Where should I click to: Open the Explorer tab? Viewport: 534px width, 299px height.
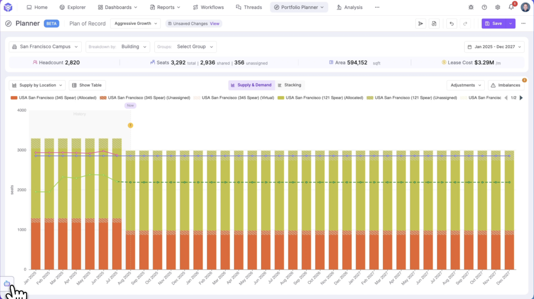point(73,7)
